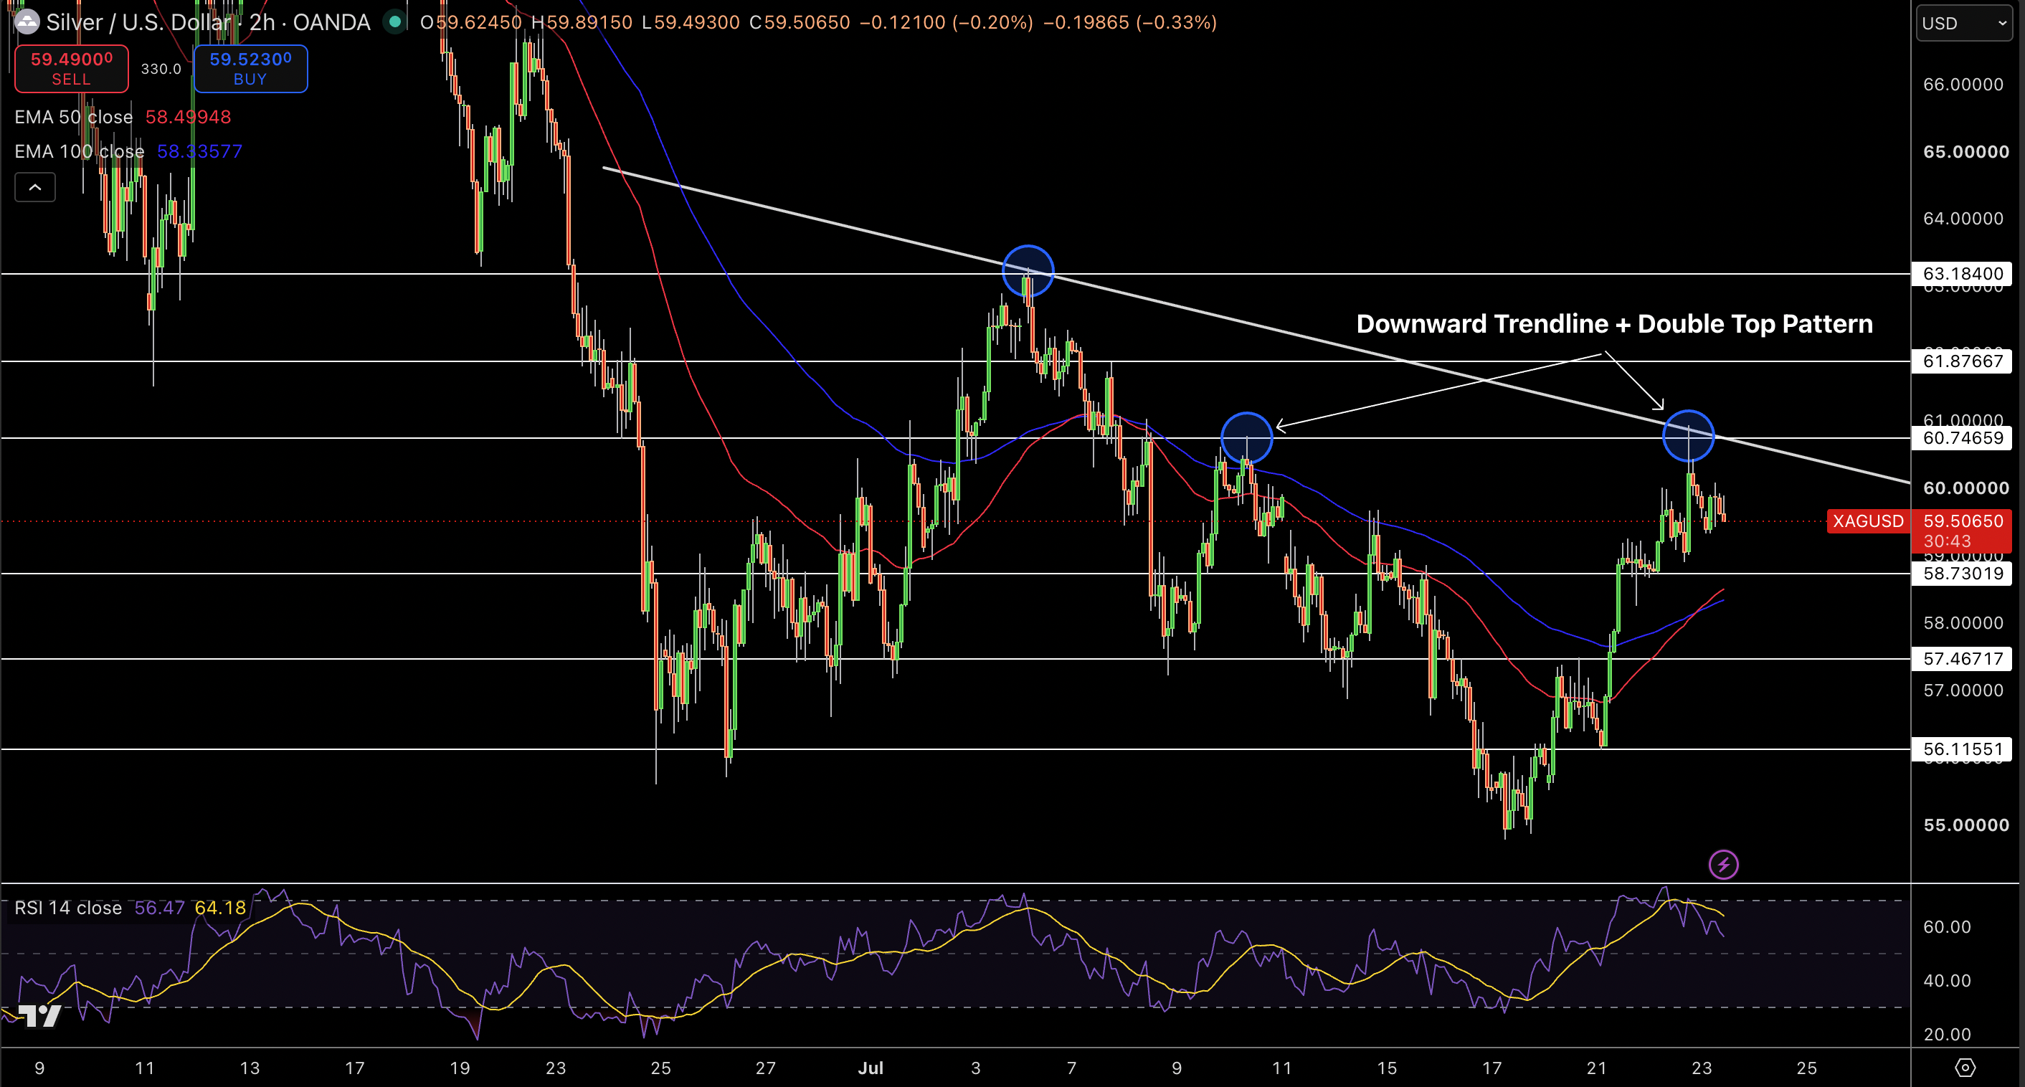
Task: Select the RSI 14 close indicator legend
Action: pyautogui.click(x=68, y=908)
